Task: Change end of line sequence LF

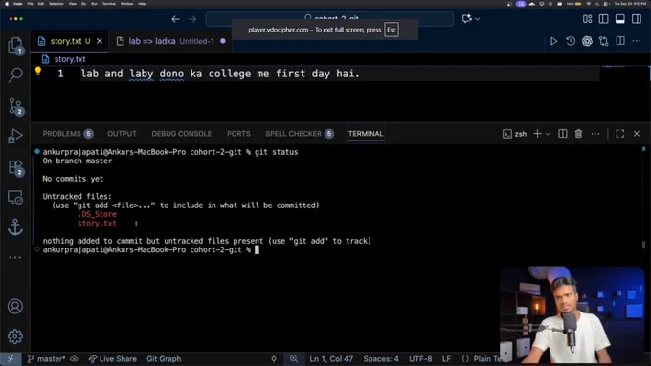Action: [x=446, y=359]
